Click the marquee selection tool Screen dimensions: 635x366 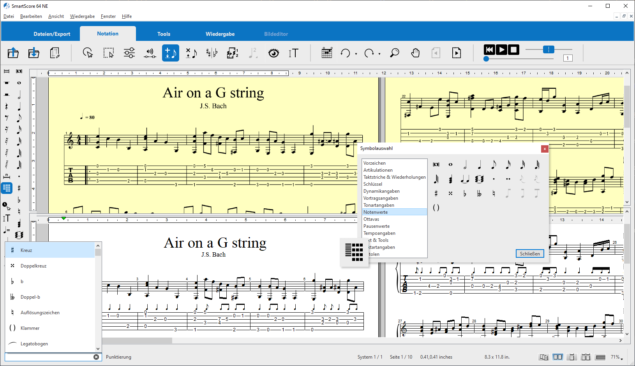tap(108, 53)
